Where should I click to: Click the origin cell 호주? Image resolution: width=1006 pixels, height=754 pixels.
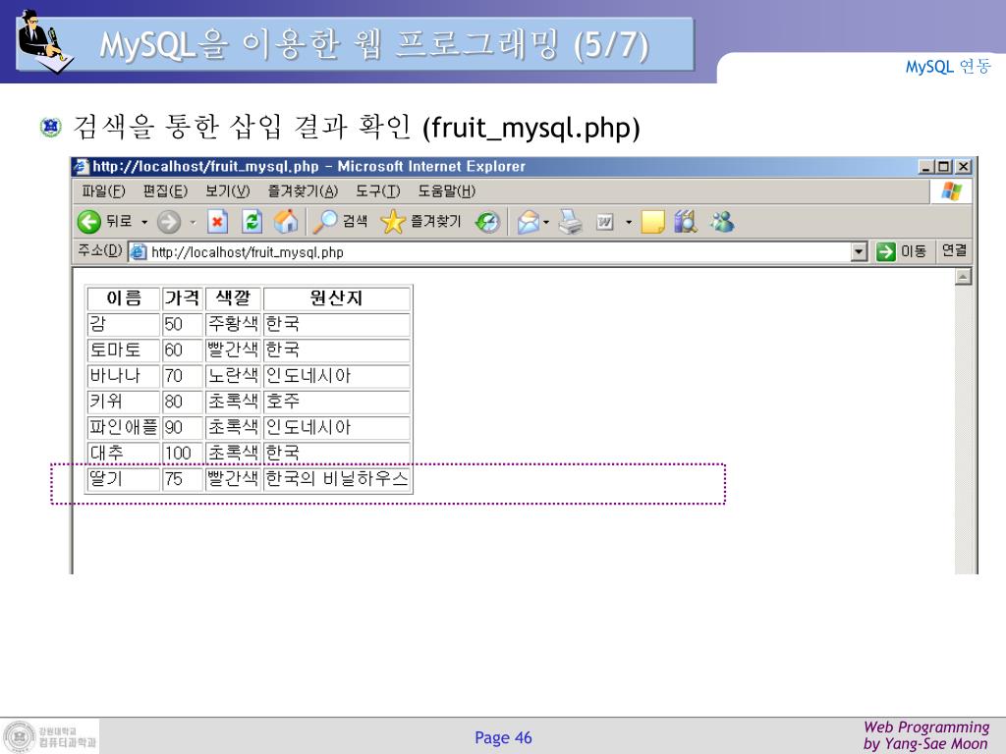point(337,402)
